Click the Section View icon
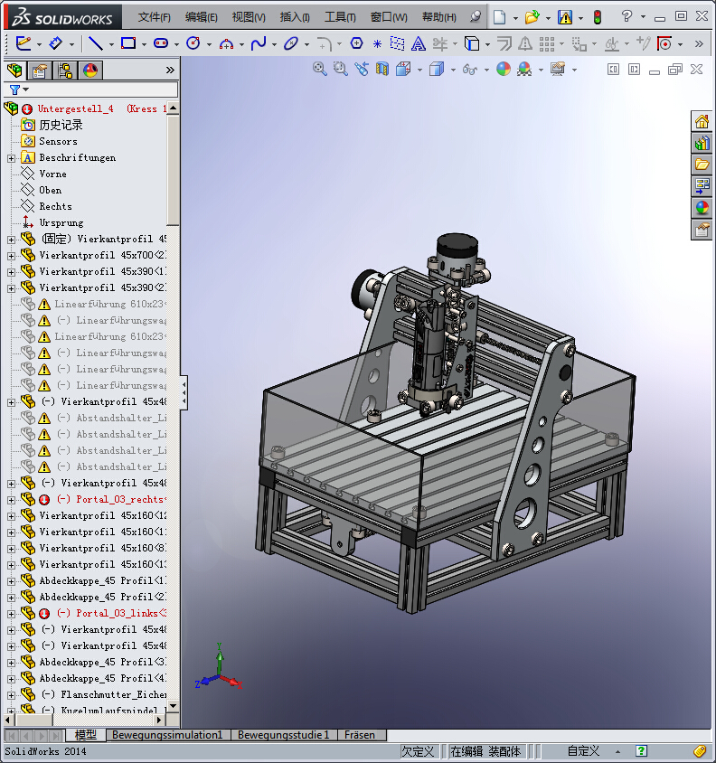 pos(382,69)
